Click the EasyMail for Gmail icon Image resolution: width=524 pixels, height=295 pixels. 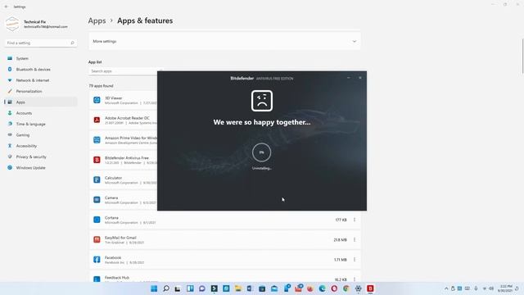pos(97,239)
